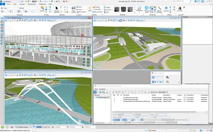
Task: Select the third sphere material thumbnail
Action: [x=130, y=9]
